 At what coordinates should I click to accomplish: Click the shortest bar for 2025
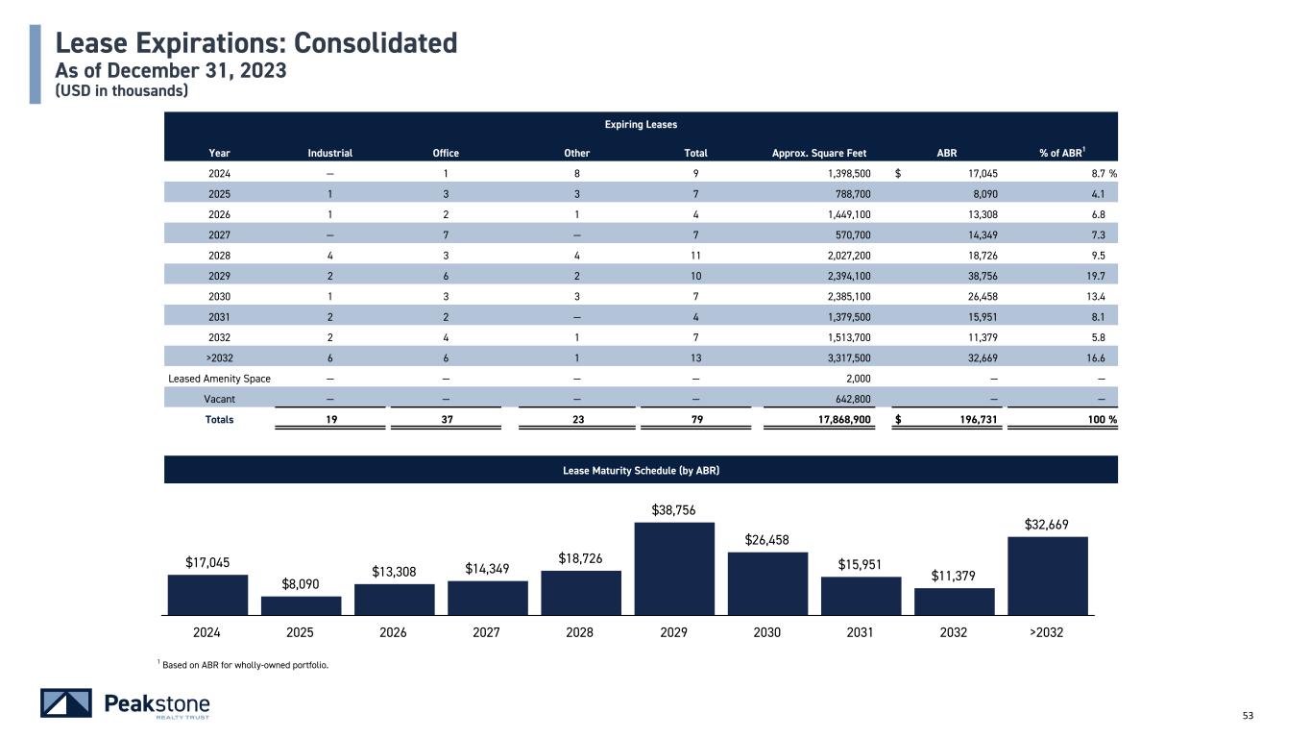[x=301, y=604]
